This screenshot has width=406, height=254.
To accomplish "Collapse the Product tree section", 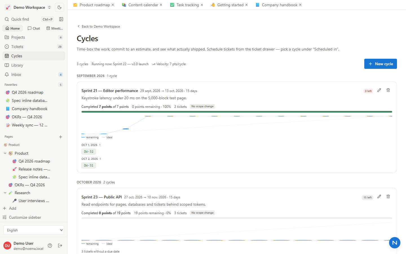I will pyautogui.click(x=5, y=153).
